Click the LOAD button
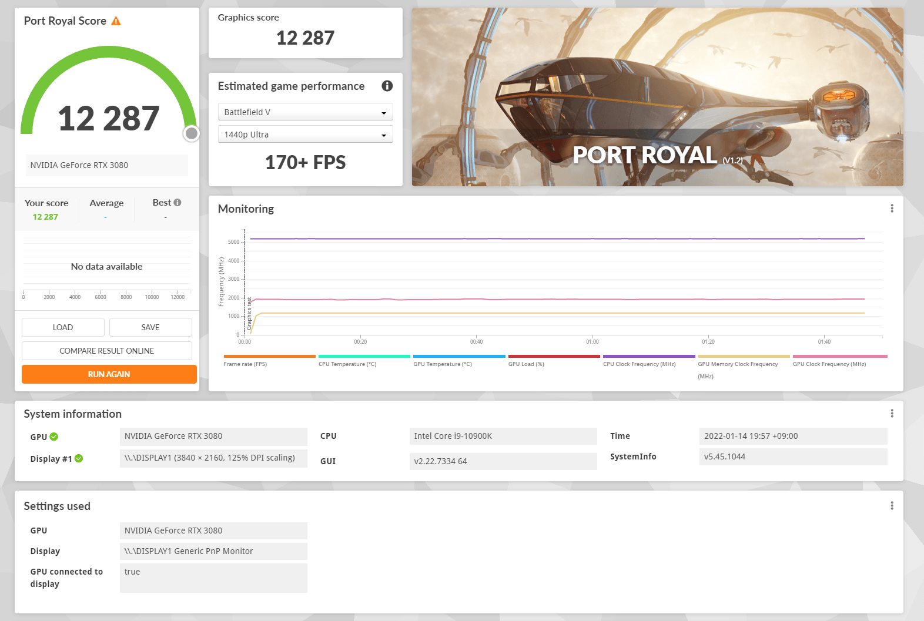924x621 pixels. [63, 327]
